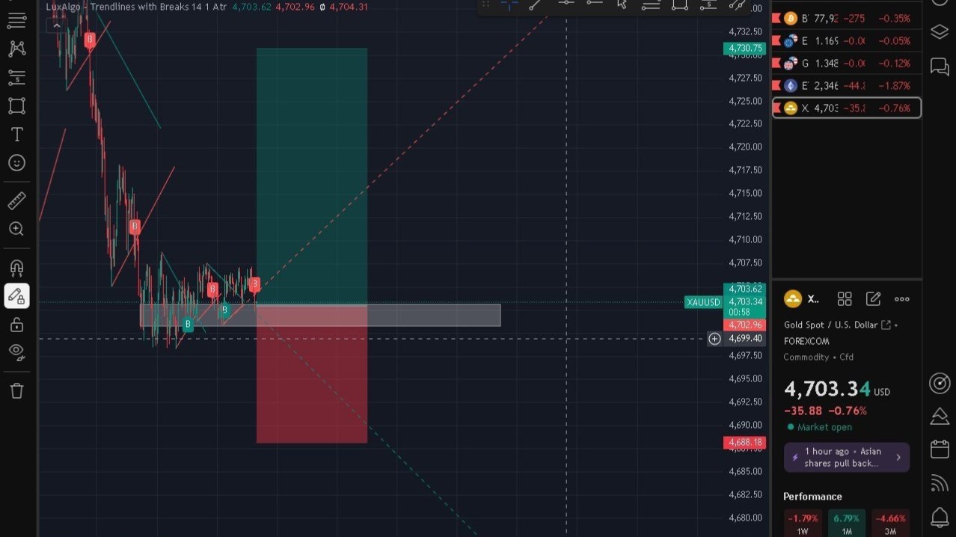Open the edit note icon for the symbol
956x537 pixels.
click(x=873, y=299)
